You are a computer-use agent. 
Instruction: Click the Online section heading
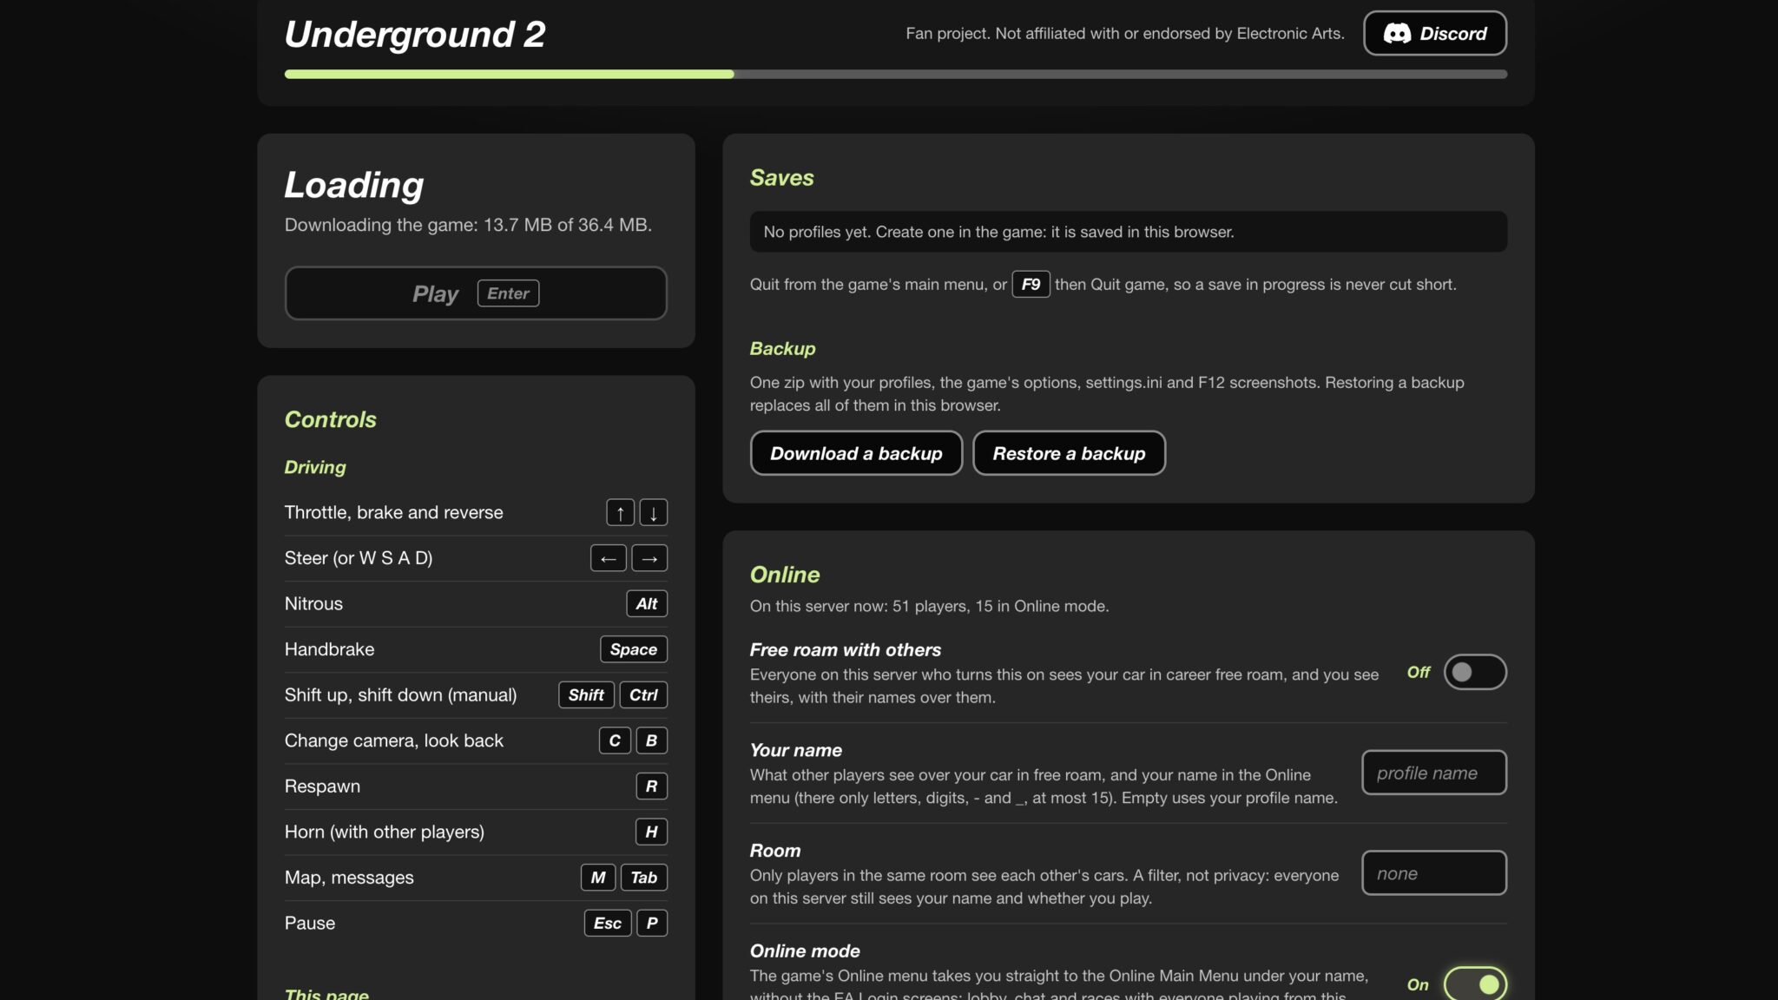coord(785,575)
